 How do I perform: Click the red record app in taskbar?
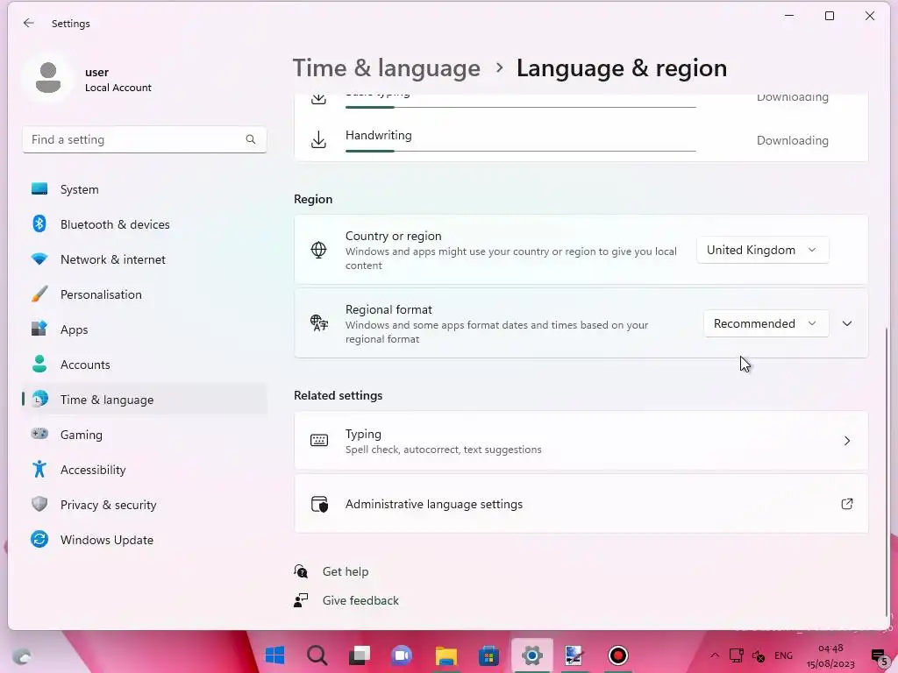tap(618, 655)
